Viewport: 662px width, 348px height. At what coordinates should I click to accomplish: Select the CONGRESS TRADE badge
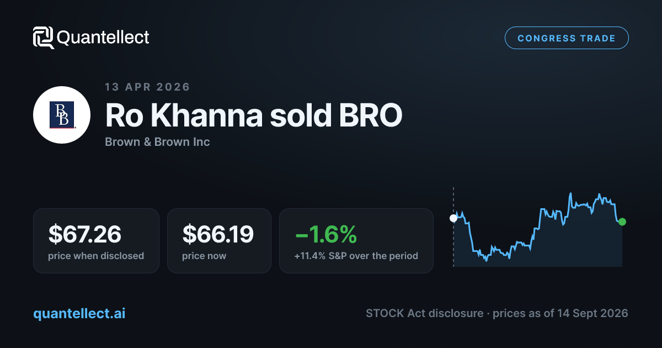[567, 38]
